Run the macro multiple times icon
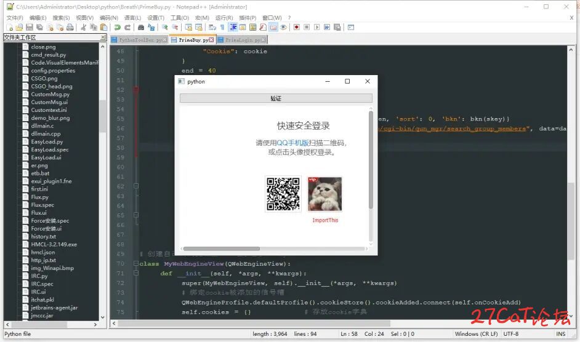The height and width of the screenshot is (342, 580). (x=327, y=27)
